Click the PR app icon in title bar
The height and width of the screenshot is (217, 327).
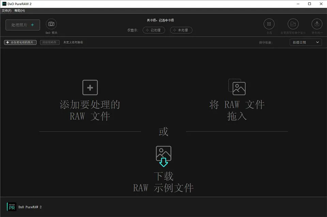[x=4, y=4]
